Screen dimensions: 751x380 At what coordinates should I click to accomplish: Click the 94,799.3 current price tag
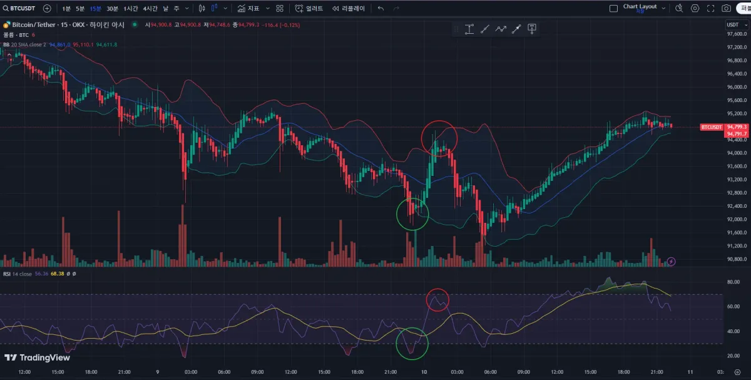point(735,127)
